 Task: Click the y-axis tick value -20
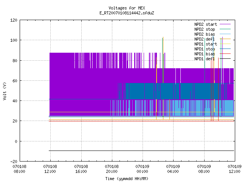click(14, 162)
